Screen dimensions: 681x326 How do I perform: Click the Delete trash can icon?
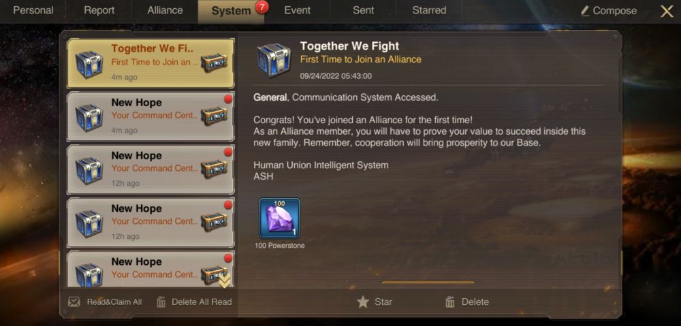click(x=450, y=302)
